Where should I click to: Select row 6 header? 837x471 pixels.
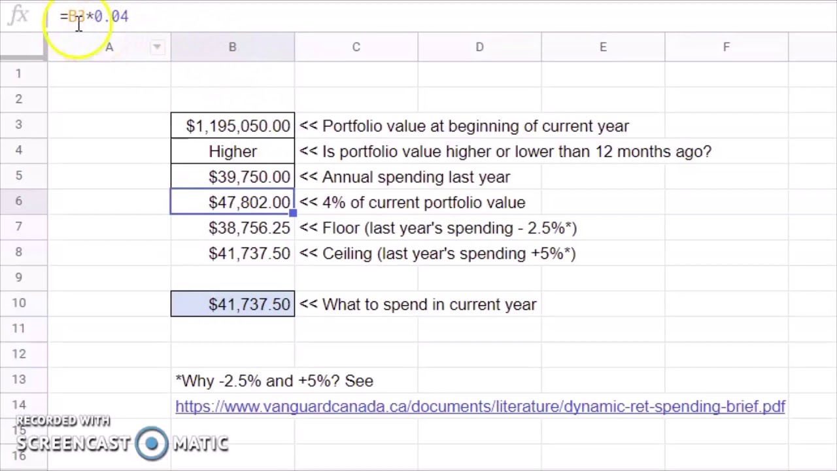[24, 201]
